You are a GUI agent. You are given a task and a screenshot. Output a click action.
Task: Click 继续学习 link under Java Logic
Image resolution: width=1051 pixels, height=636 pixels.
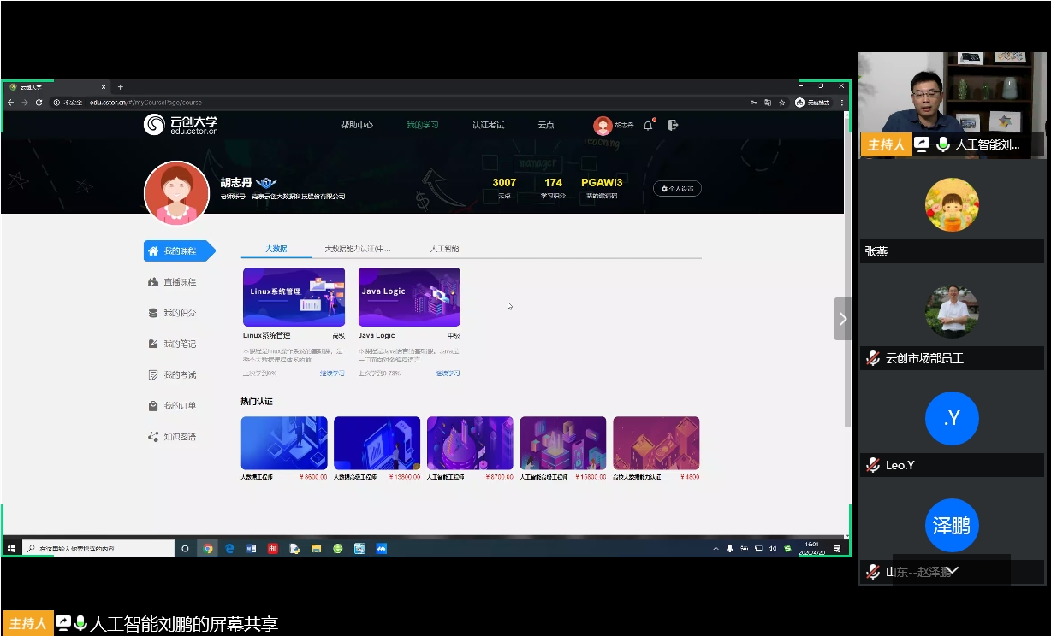pos(447,374)
